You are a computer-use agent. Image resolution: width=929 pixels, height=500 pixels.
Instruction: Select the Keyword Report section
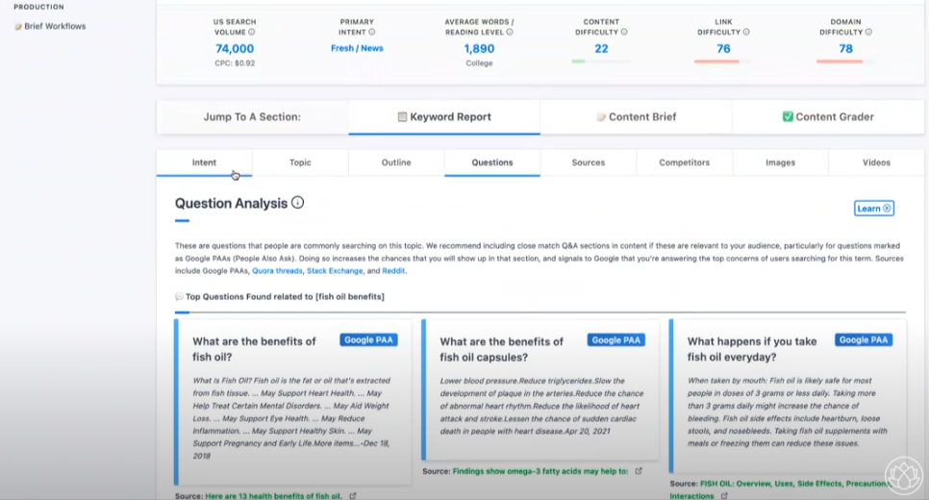444,116
